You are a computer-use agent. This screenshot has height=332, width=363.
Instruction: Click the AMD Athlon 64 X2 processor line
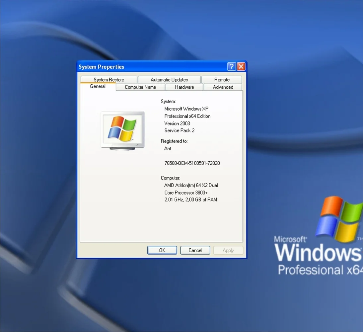point(191,185)
